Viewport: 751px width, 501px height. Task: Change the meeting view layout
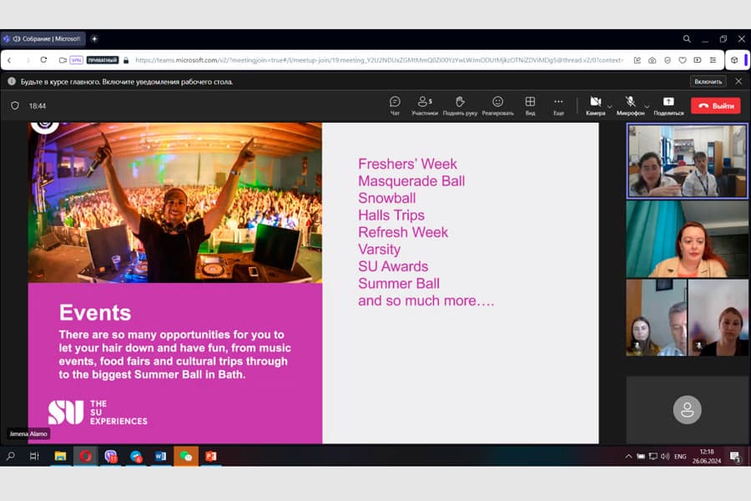(530, 105)
